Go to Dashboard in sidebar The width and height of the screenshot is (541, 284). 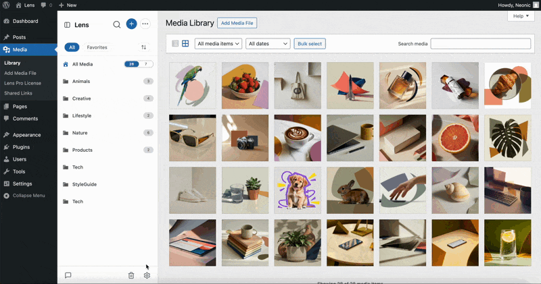(25, 21)
